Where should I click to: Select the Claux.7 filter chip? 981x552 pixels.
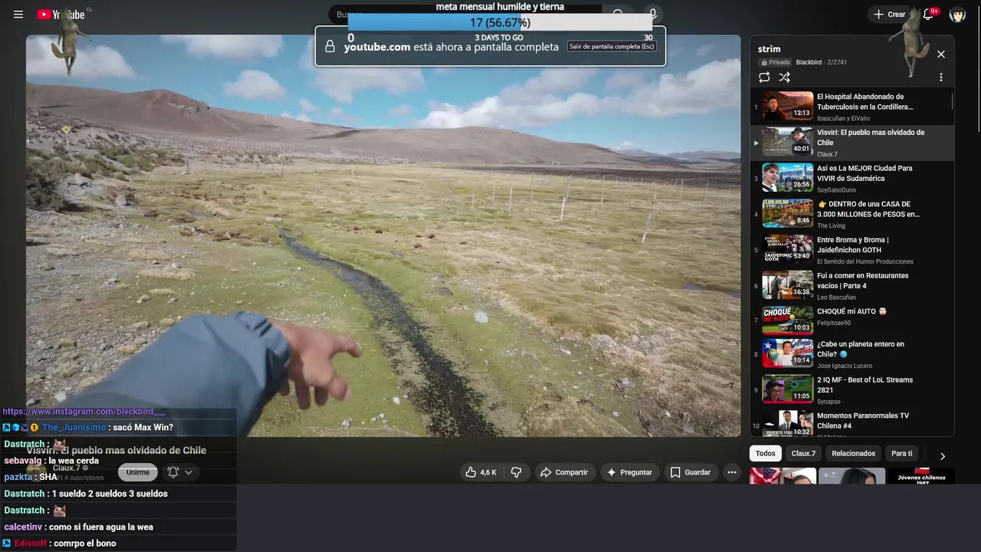pos(803,453)
